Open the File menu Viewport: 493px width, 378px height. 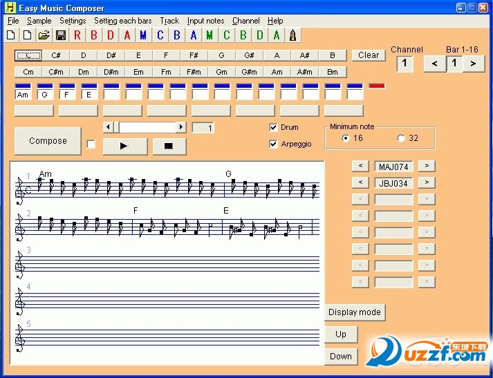pyautogui.click(x=13, y=21)
